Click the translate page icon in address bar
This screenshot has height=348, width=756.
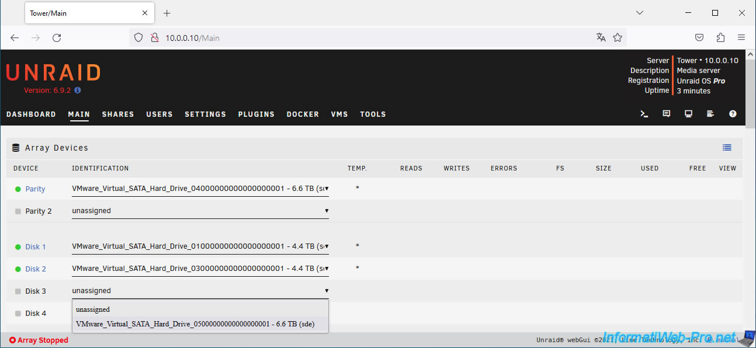(x=601, y=37)
